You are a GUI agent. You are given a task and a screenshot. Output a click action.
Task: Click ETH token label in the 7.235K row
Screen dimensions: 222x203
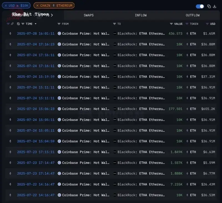tap(193, 184)
